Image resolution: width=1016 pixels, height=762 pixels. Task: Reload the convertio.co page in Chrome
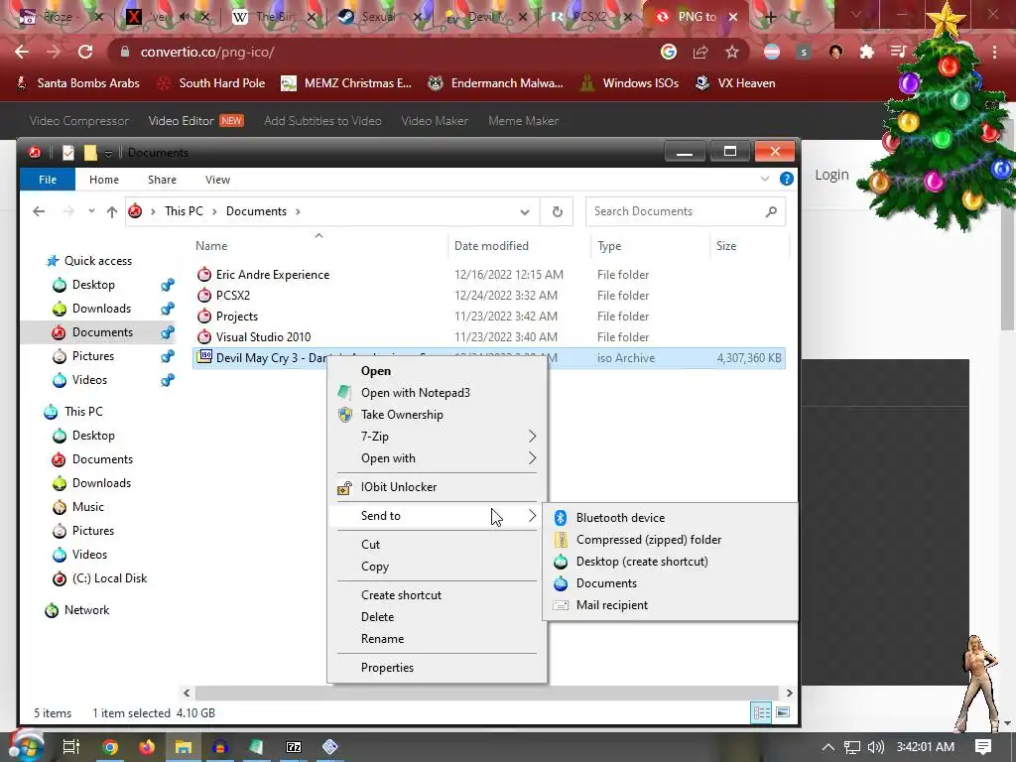[x=85, y=52]
